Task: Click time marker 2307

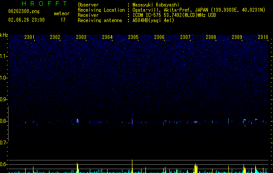Action: pyautogui.click(x=185, y=37)
